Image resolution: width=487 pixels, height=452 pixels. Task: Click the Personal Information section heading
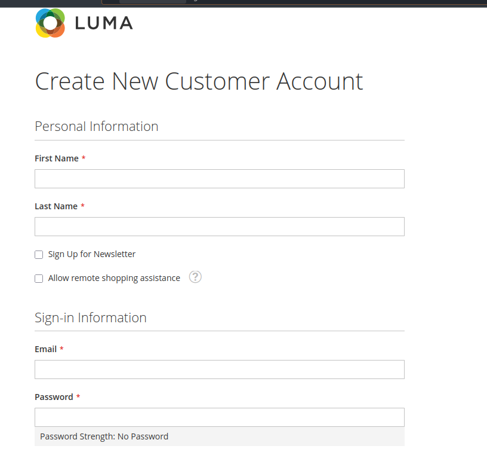tap(97, 127)
